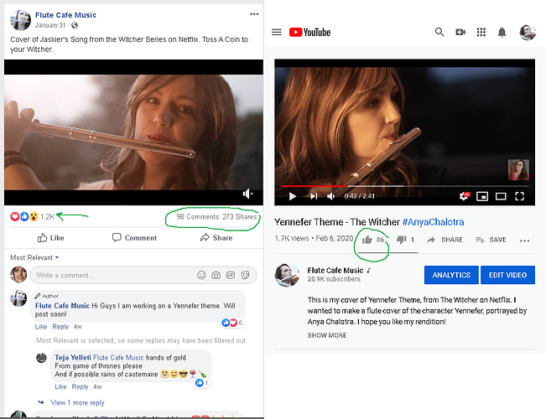Screen dimensions: 546x419
Task: Click the tagged Flute Cafe Music mention
Action: click(x=118, y=357)
